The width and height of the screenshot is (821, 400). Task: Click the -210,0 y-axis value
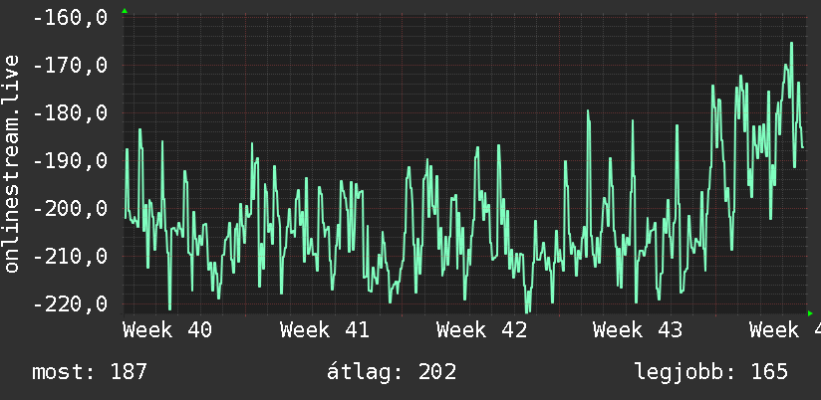(70, 256)
